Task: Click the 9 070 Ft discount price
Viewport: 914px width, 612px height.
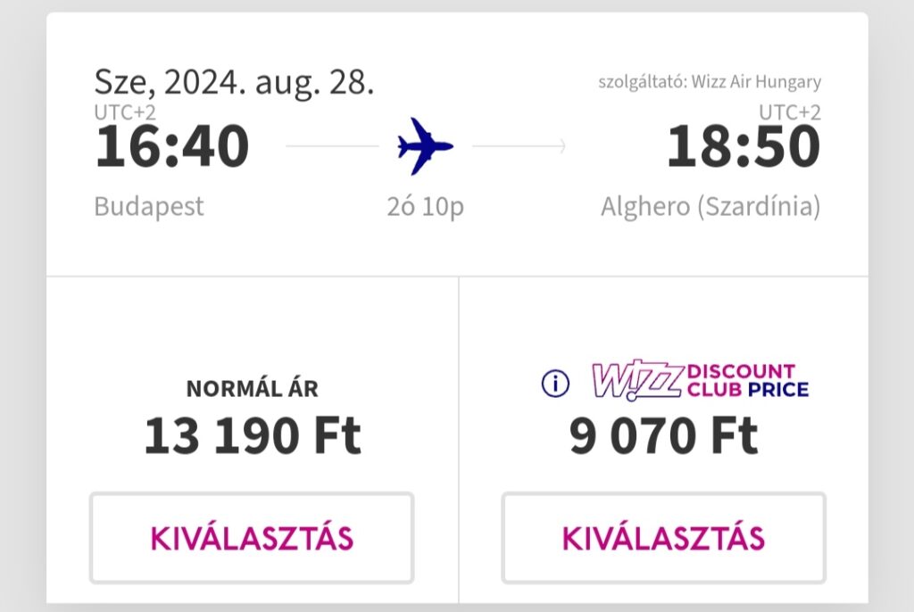Action: pyautogui.click(x=663, y=435)
